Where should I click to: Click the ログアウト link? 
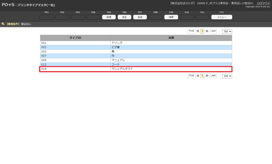point(263,3)
